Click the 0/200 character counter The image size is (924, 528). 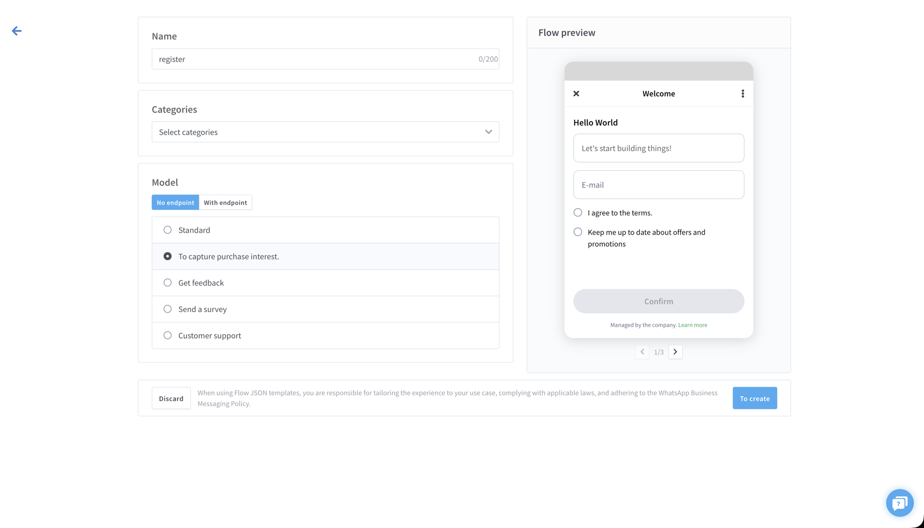point(488,59)
